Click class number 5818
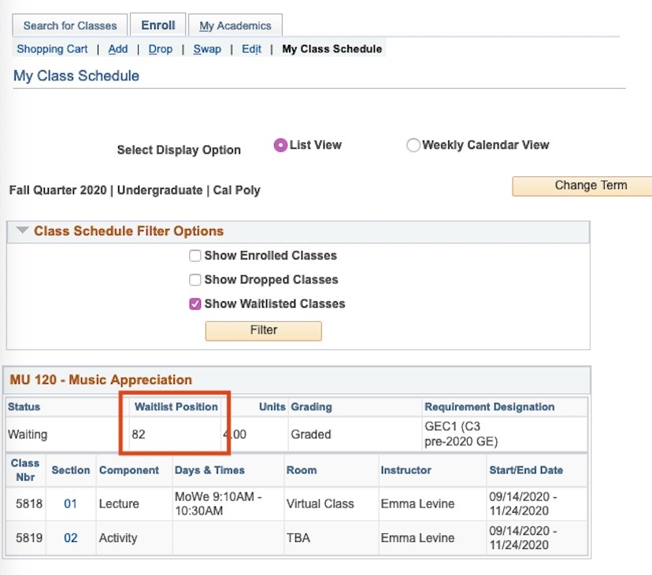Screen dimensions: 652x575 (29, 503)
